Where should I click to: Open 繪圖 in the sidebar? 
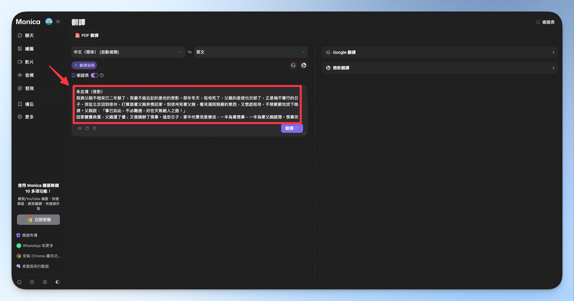[29, 49]
